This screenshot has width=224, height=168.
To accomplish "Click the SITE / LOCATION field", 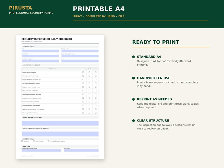I will 80,51.
